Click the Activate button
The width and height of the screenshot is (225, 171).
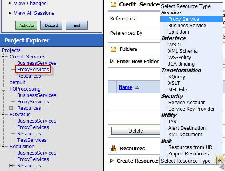coord(26,25)
